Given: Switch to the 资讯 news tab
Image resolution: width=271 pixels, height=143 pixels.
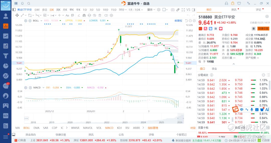Looking at the screenshot, I should tap(234, 10).
